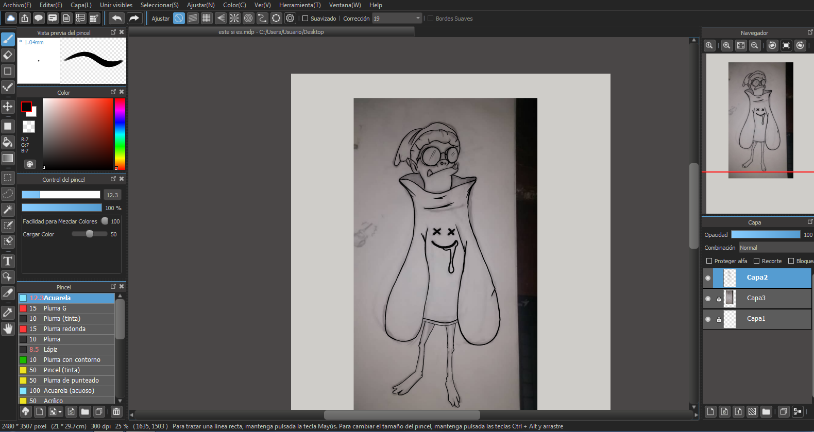Undock the Pincel panel
The height and width of the screenshot is (432, 814).
[113, 286]
